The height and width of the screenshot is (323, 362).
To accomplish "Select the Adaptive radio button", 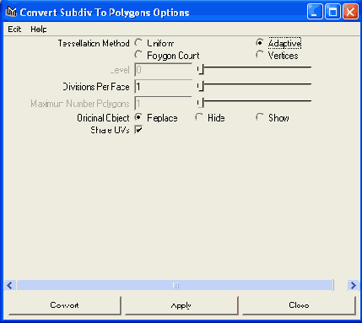I will (259, 43).
